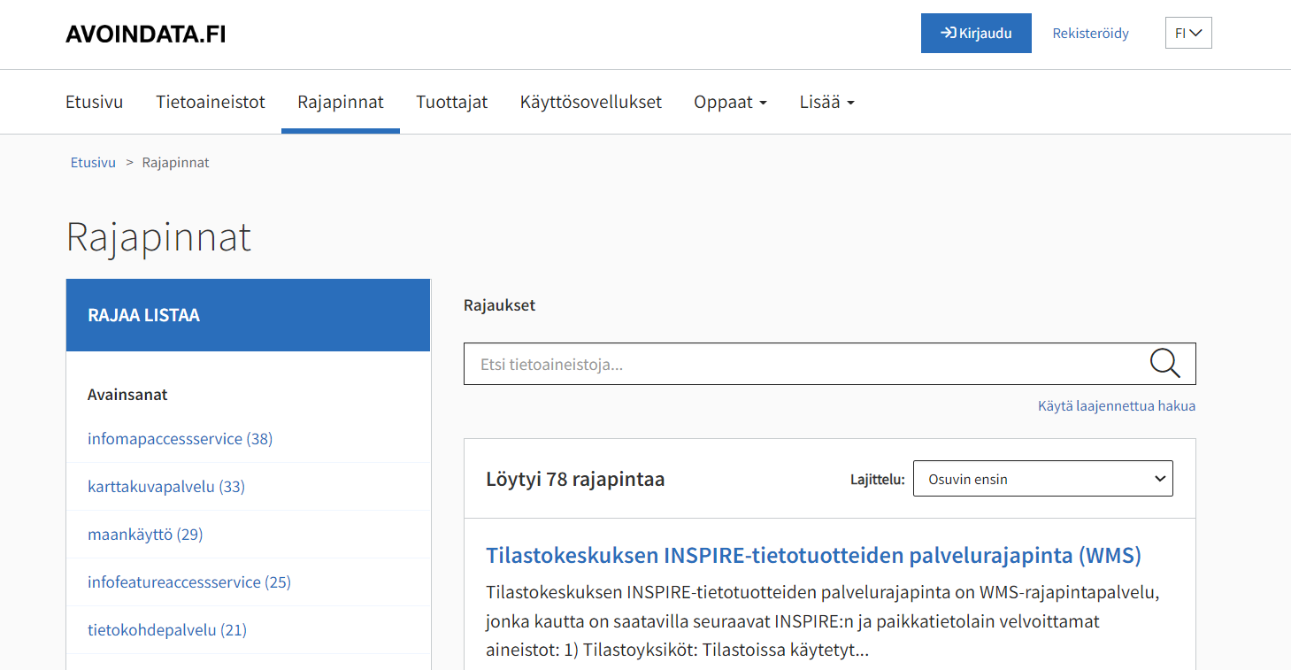
Task: Select the Etusivu navigation item
Action: [x=94, y=102]
